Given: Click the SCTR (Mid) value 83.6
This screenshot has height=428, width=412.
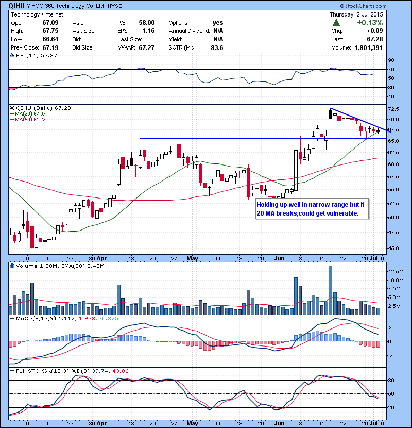Looking at the screenshot, I should 217,48.
